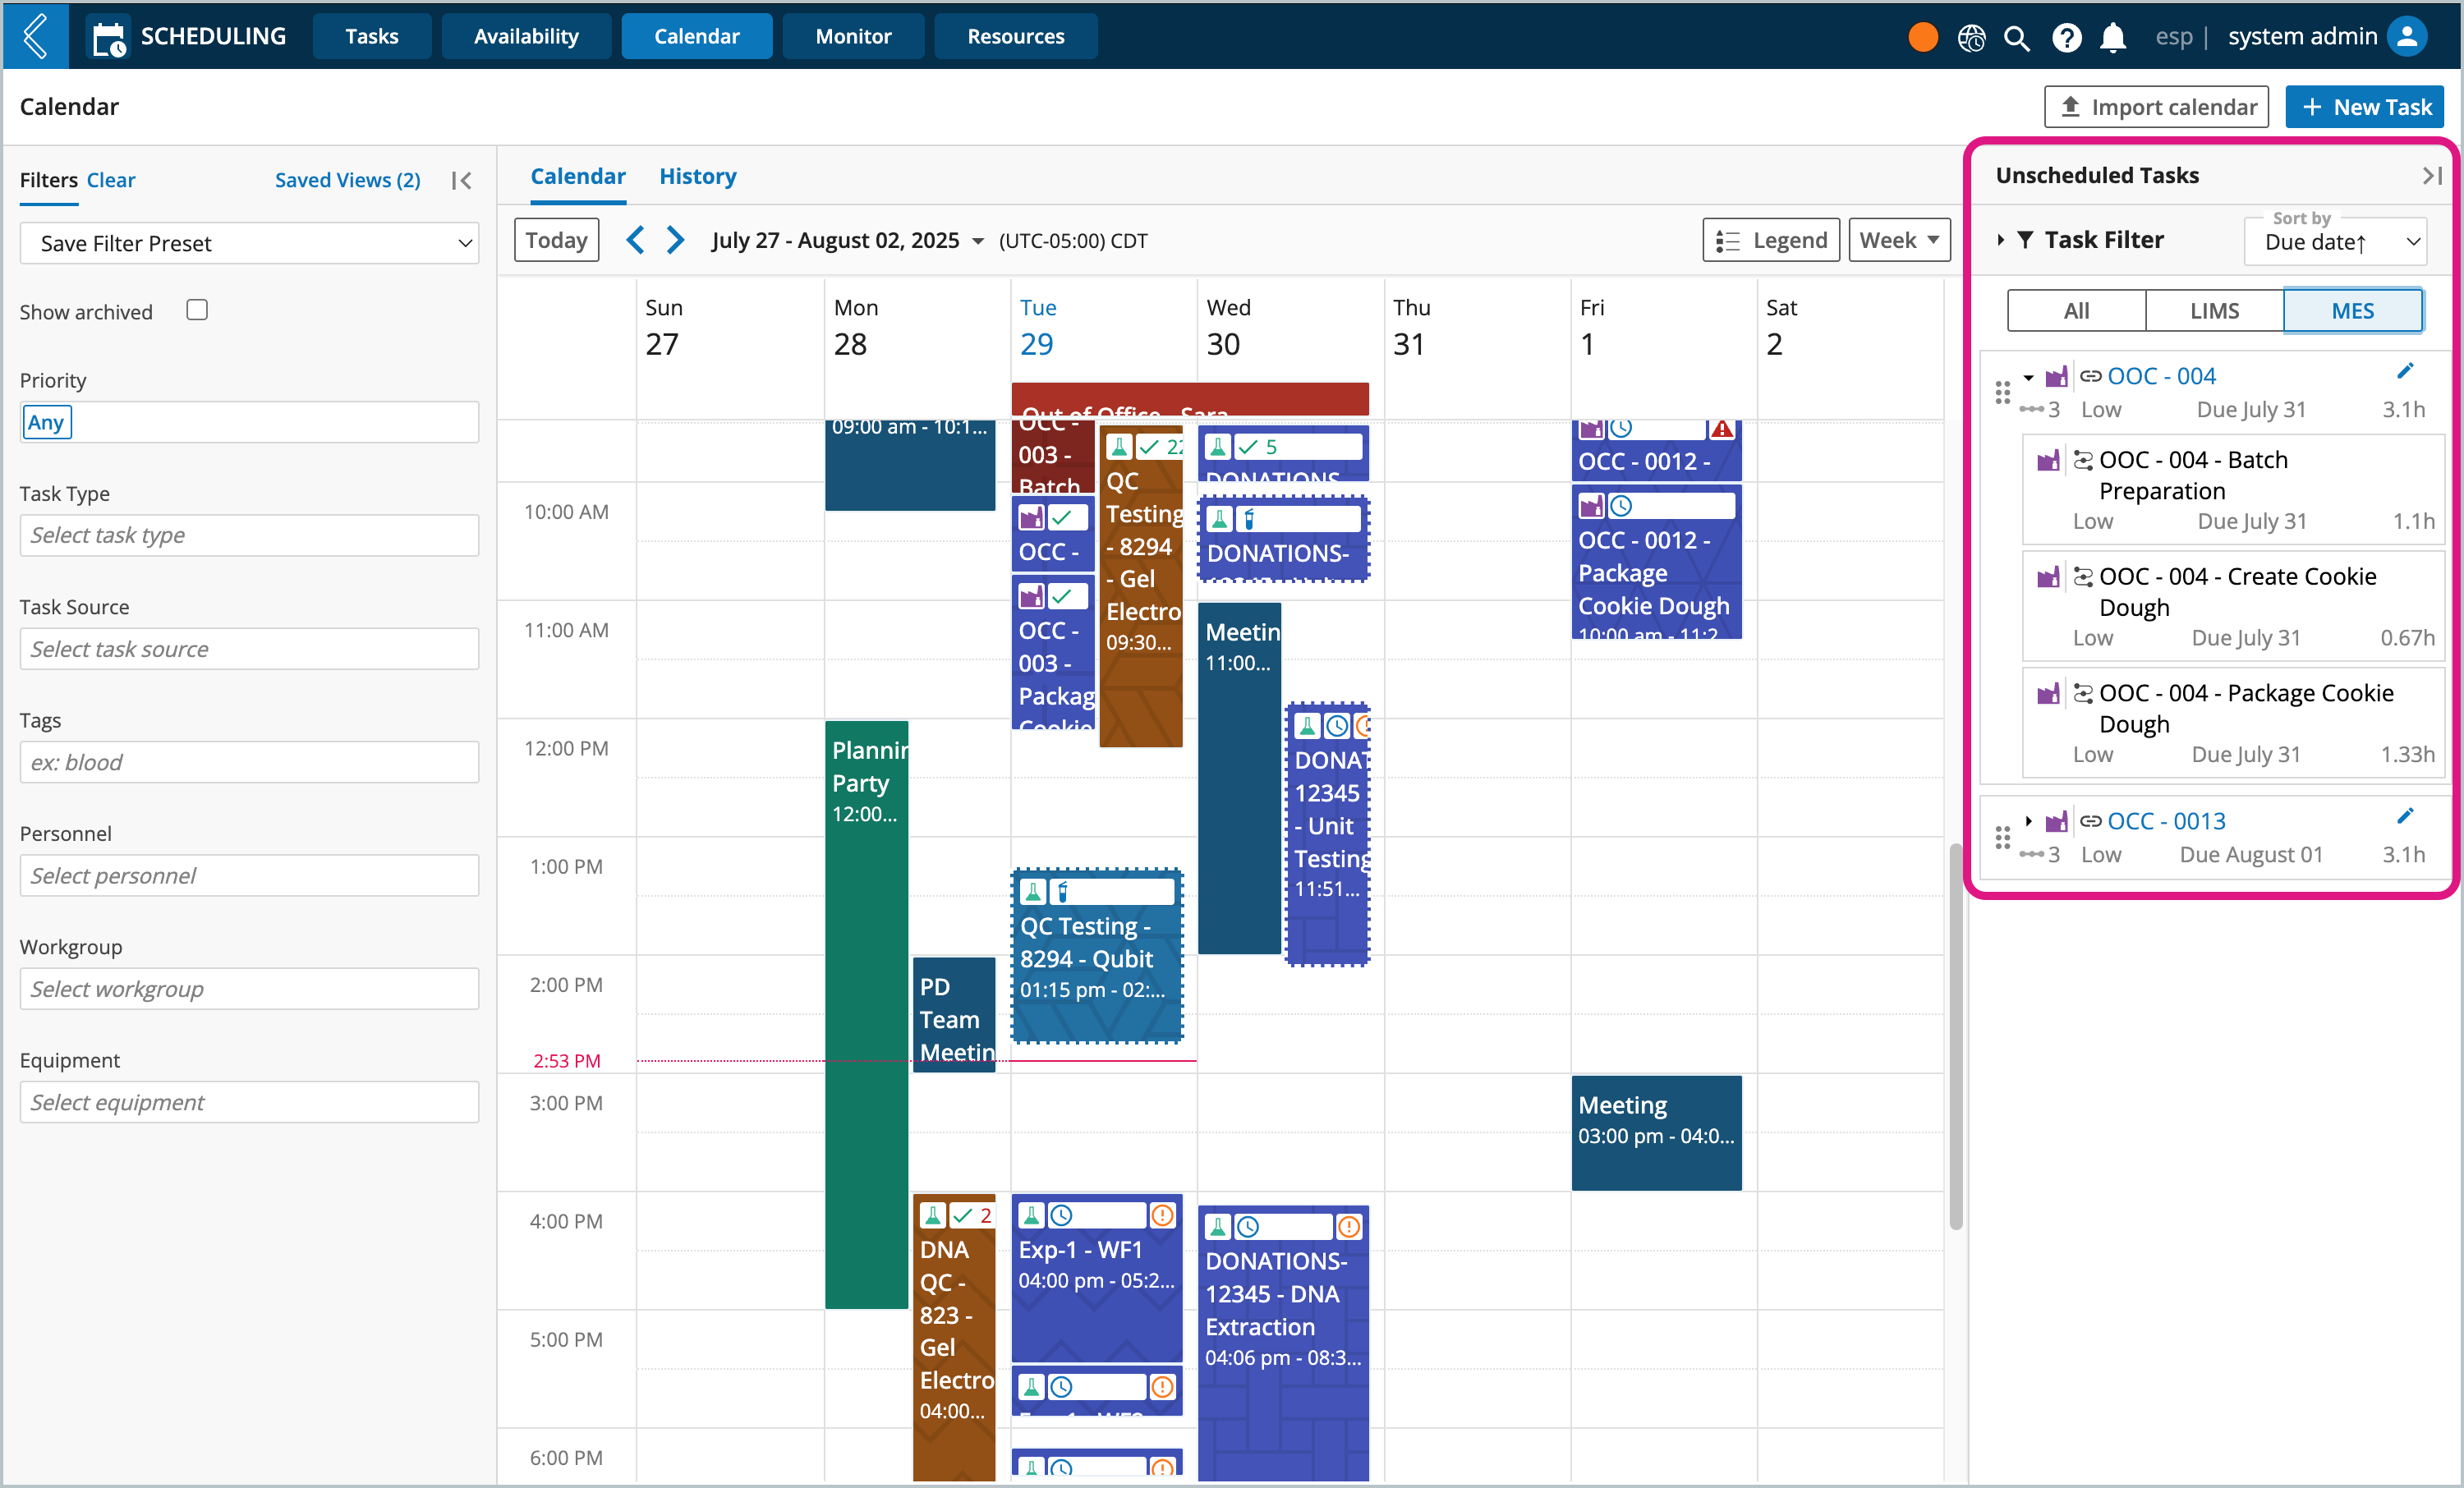
Task: Open Save Filter Preset dropdown
Action: (x=249, y=243)
